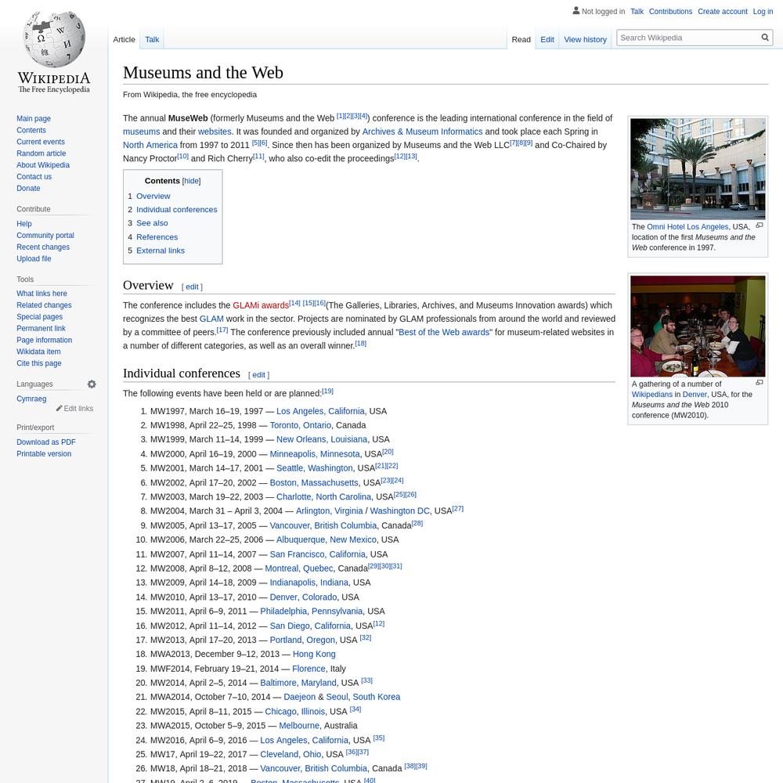The height and width of the screenshot is (783, 783).
Task: Select the Read tab
Action: (521, 39)
